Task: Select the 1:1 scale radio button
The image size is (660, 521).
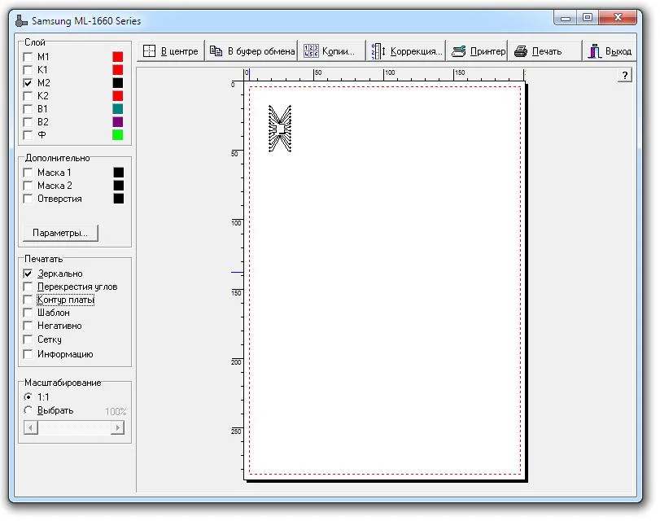Action: click(28, 396)
